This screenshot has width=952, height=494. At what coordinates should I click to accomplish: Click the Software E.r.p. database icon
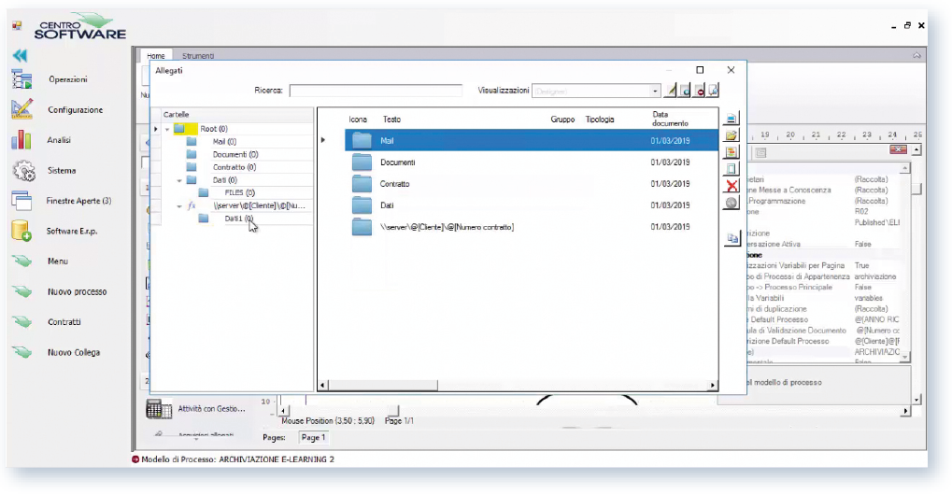[22, 231]
